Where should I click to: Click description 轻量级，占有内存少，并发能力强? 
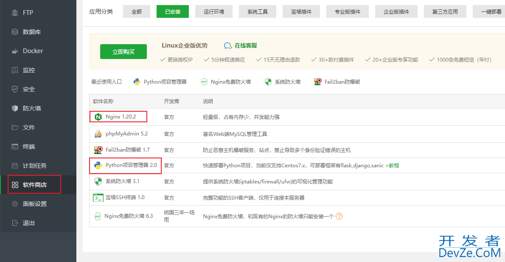(x=241, y=117)
